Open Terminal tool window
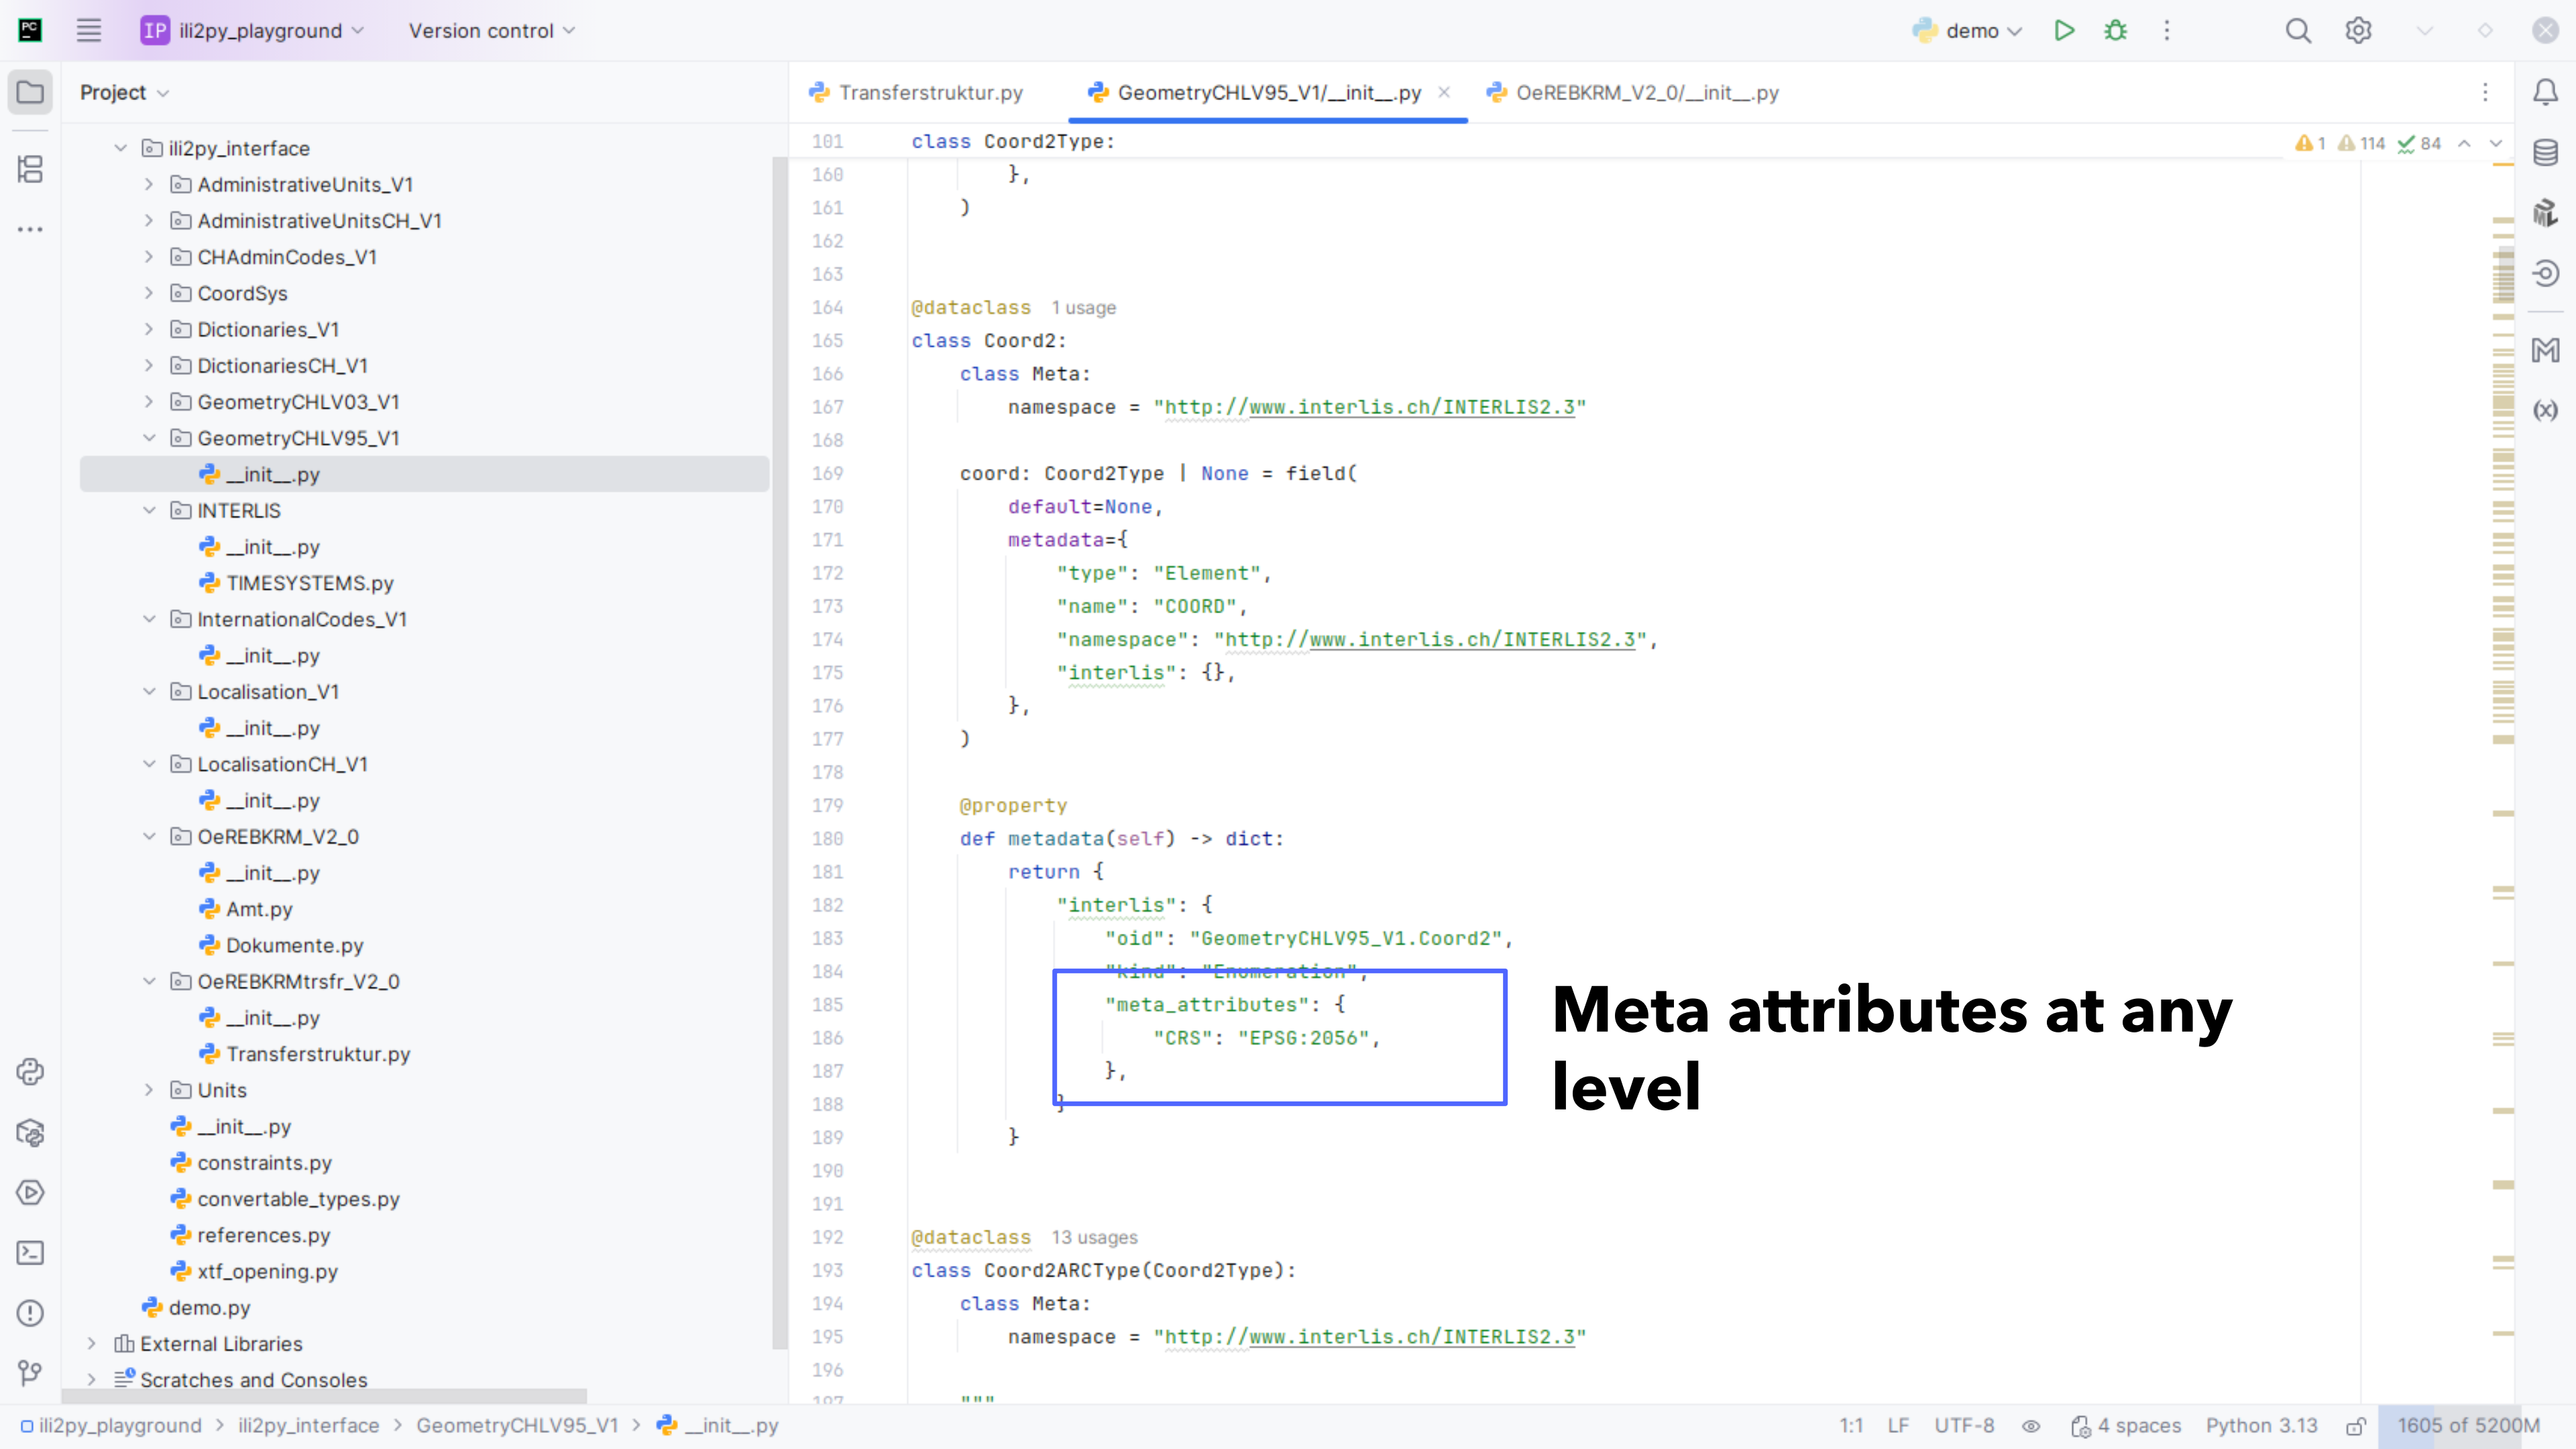2576x1449 pixels. click(x=30, y=1253)
